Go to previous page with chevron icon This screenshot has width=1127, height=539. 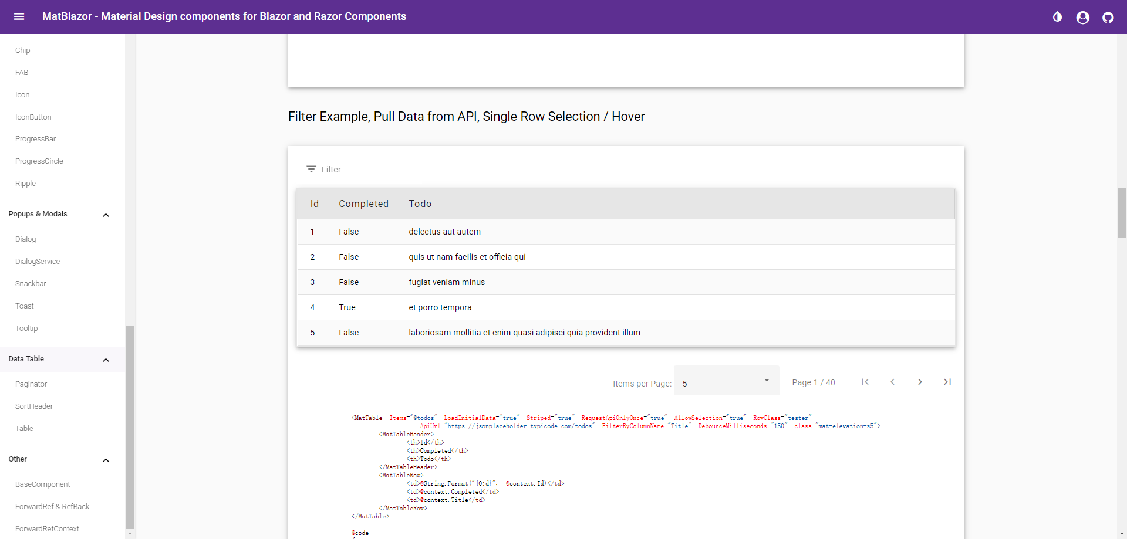pyautogui.click(x=892, y=382)
